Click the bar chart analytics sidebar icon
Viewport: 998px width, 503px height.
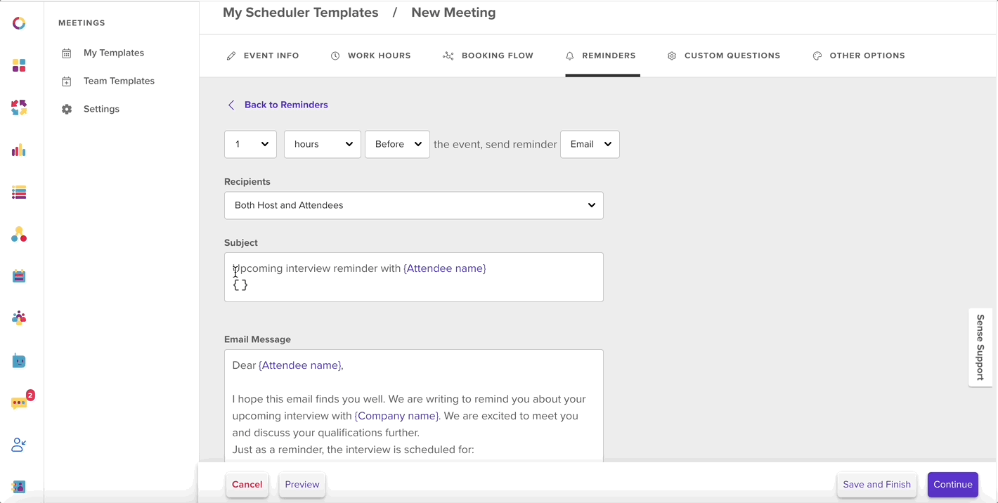19,150
